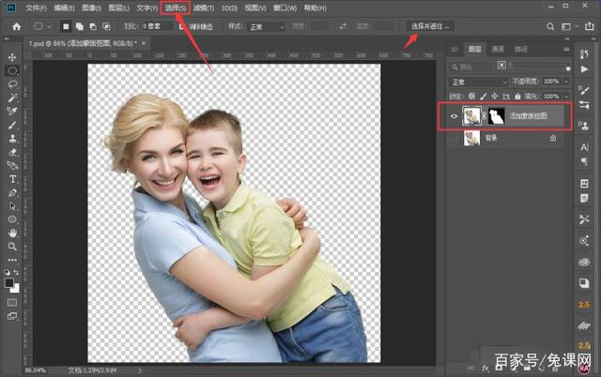Select the Magic Wand tool
This screenshot has height=377, width=601.
pyautogui.click(x=12, y=98)
